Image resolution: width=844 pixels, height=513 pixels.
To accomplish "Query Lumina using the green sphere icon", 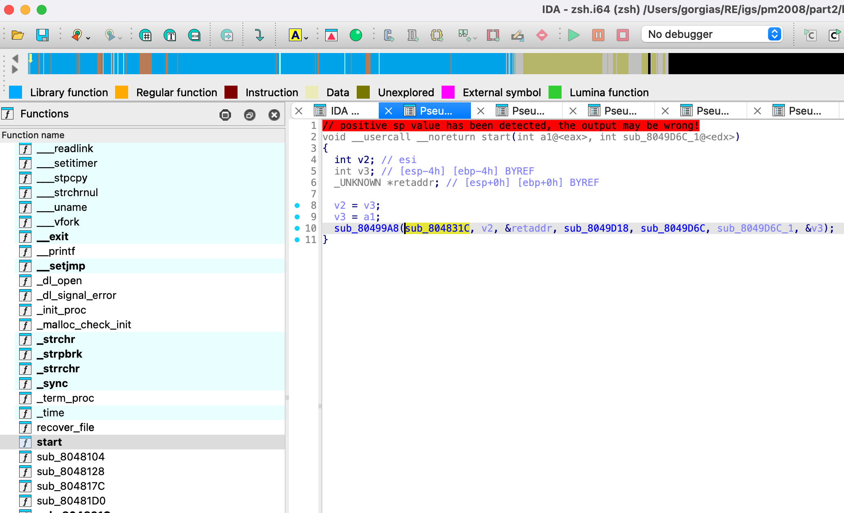I will click(x=355, y=35).
